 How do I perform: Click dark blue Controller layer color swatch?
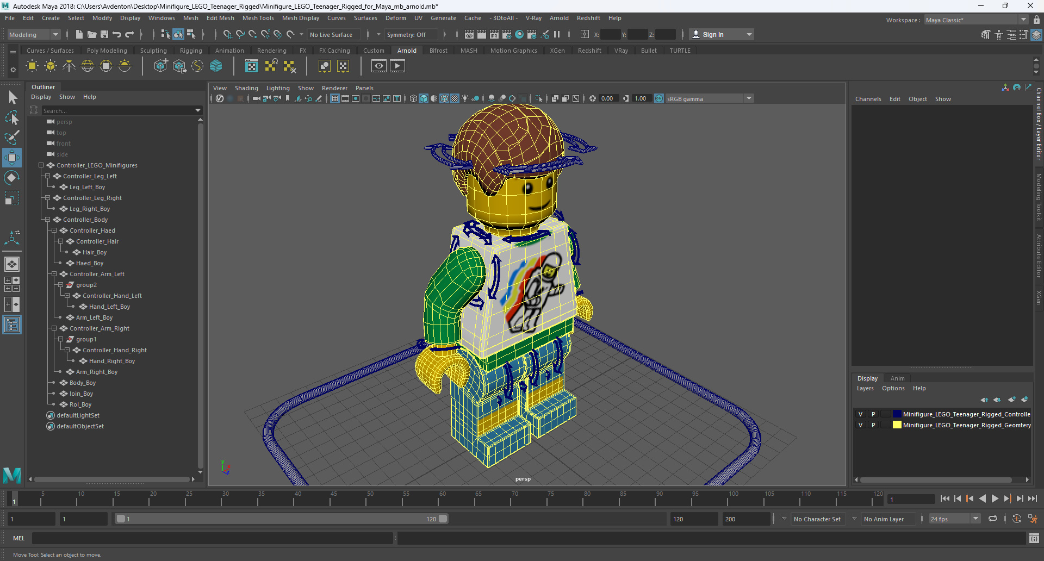click(x=897, y=414)
